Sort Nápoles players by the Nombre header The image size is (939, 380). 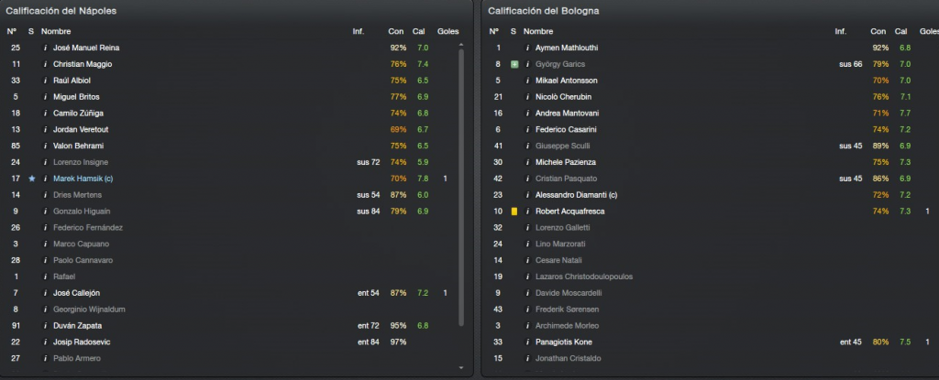pos(56,31)
